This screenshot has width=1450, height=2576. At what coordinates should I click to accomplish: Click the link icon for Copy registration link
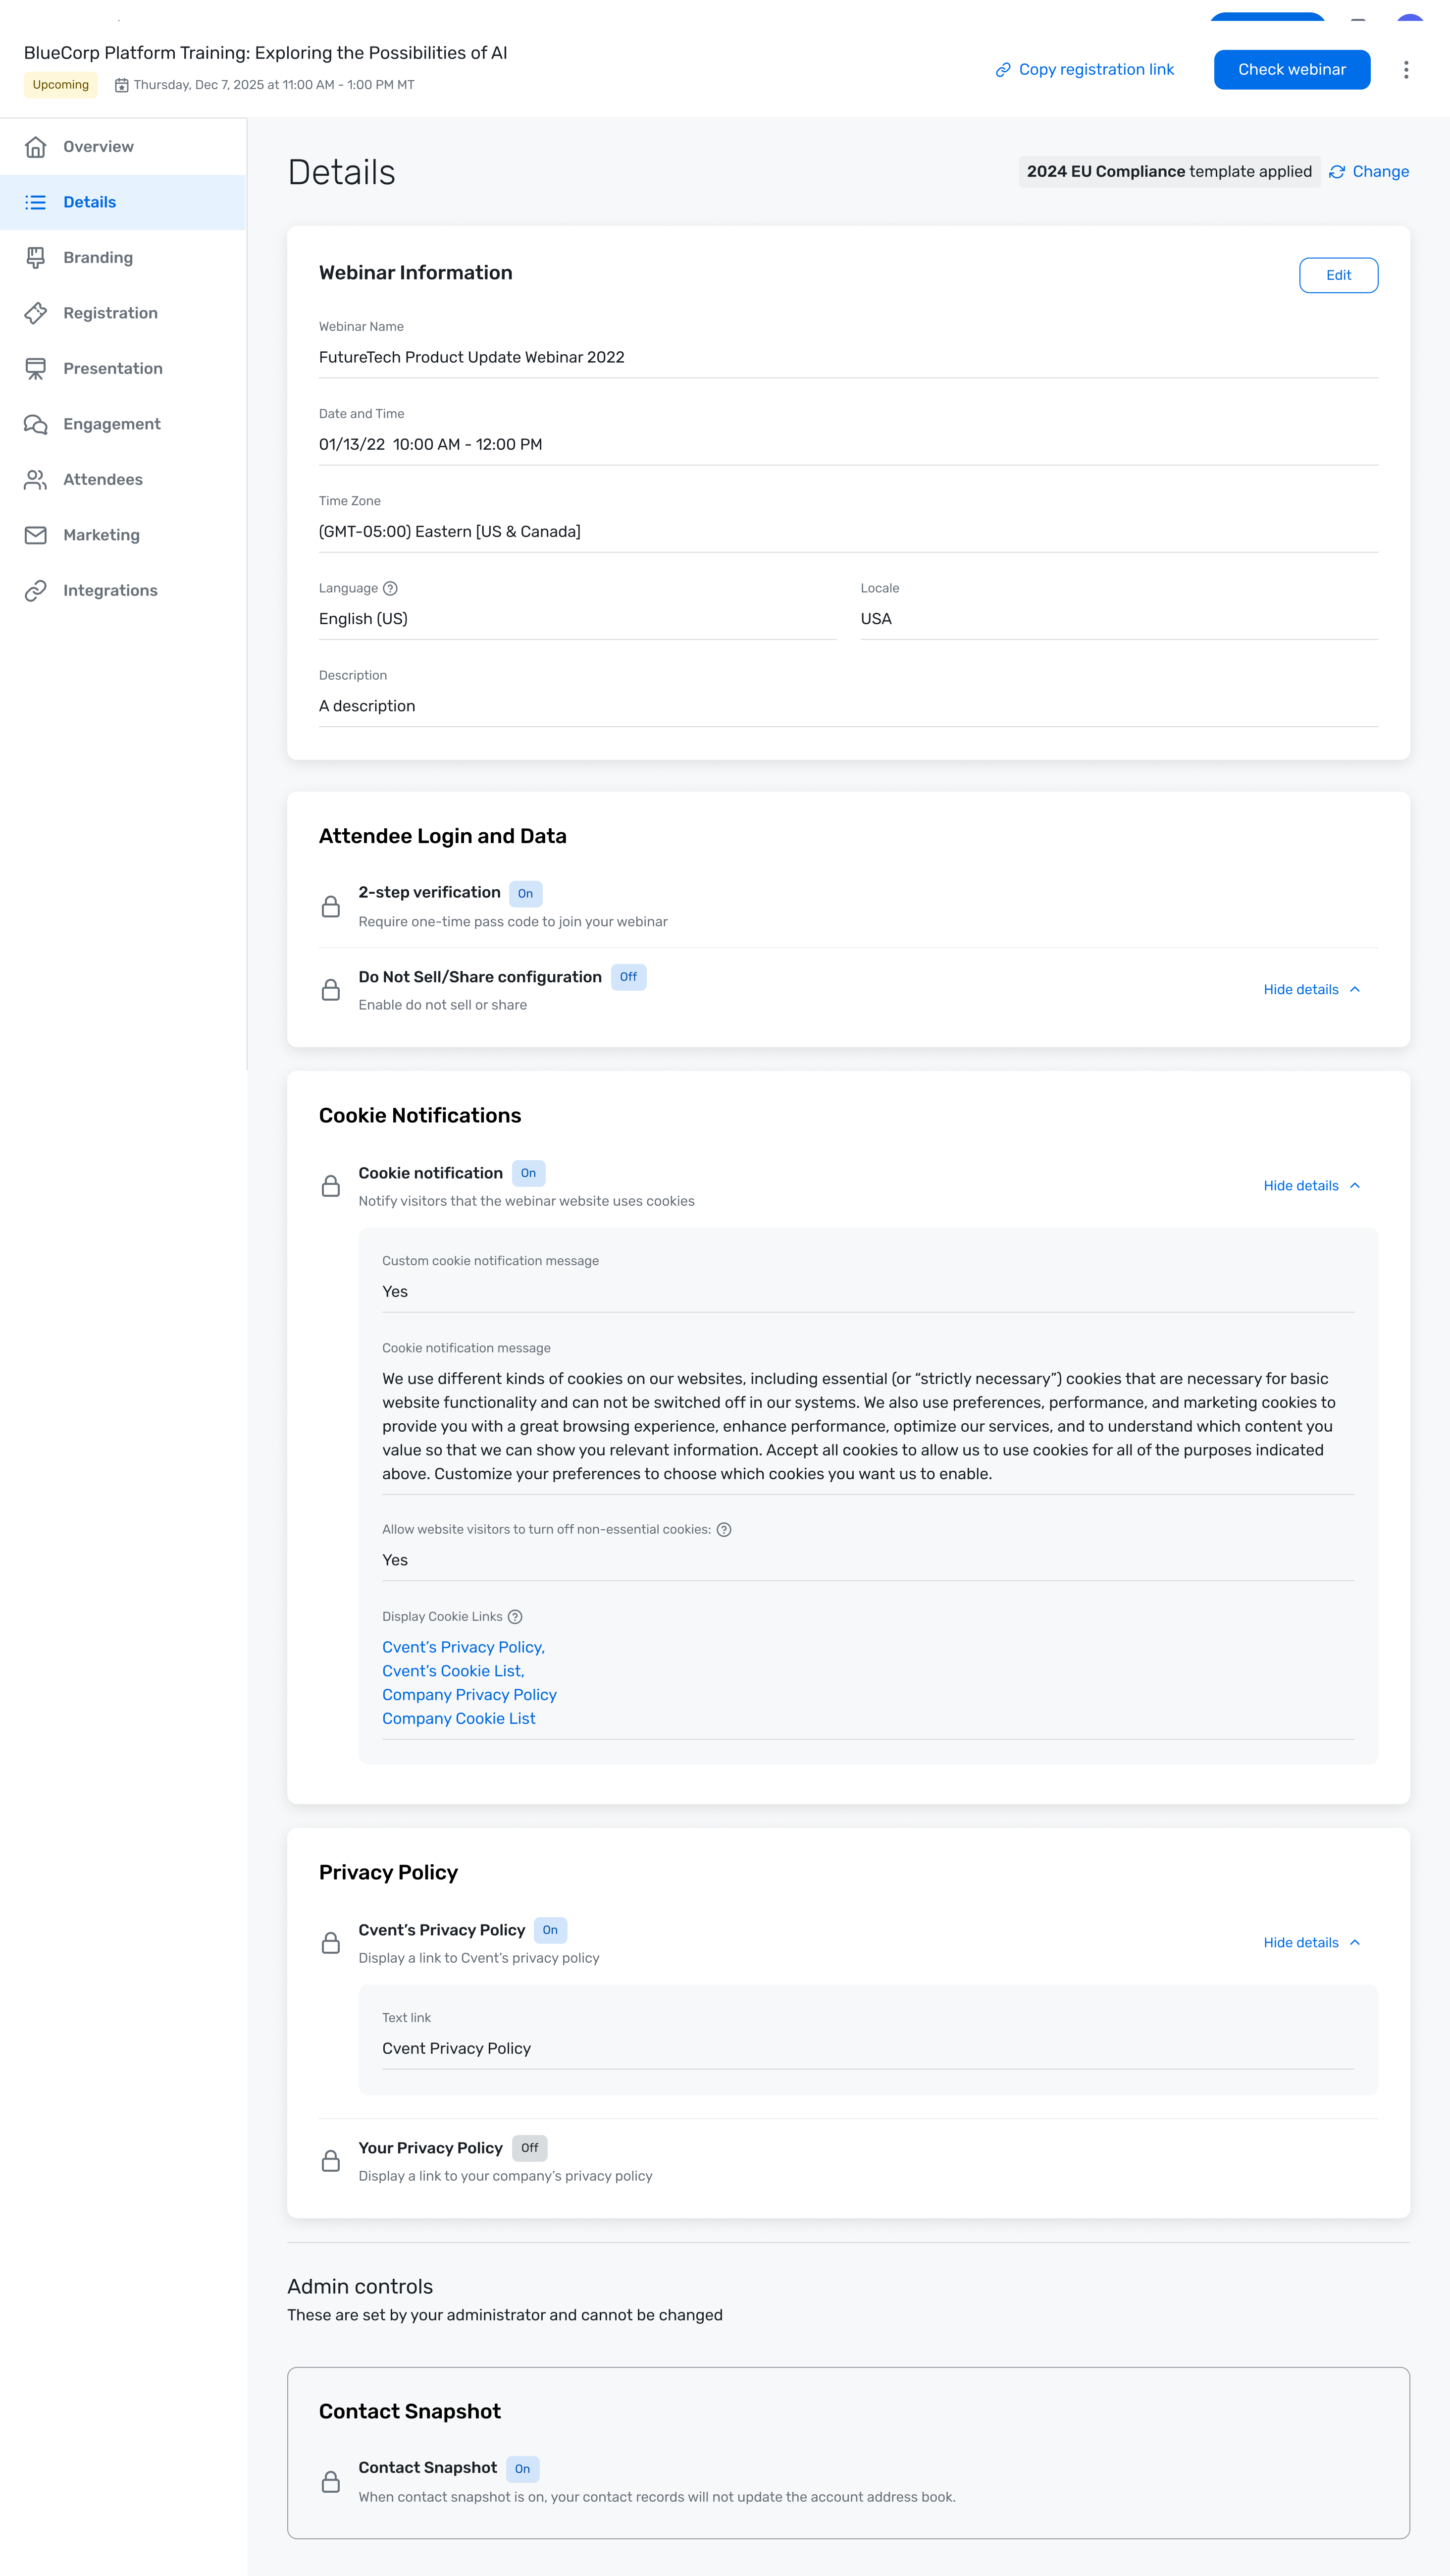1003,70
